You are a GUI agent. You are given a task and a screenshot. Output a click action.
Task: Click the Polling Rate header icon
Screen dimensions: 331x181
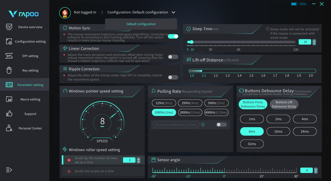(154, 91)
